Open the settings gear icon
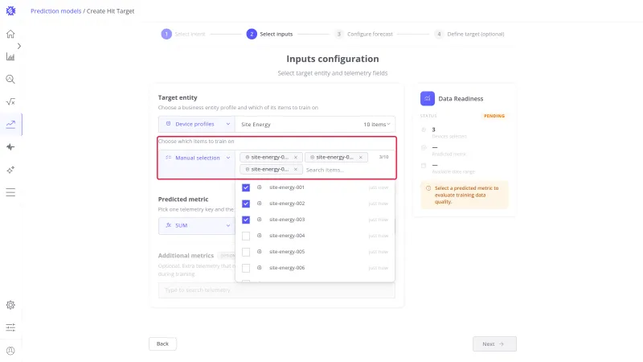This screenshot has height=362, width=643. click(10, 305)
